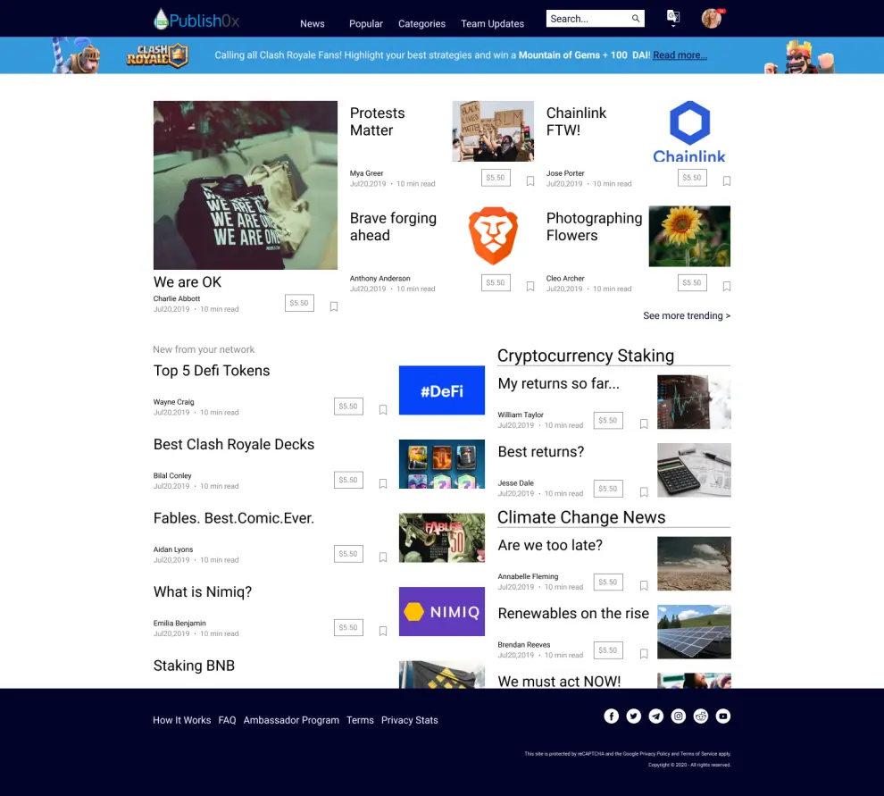Open the user profile avatar
Screen dimensions: 884x796
[712, 19]
